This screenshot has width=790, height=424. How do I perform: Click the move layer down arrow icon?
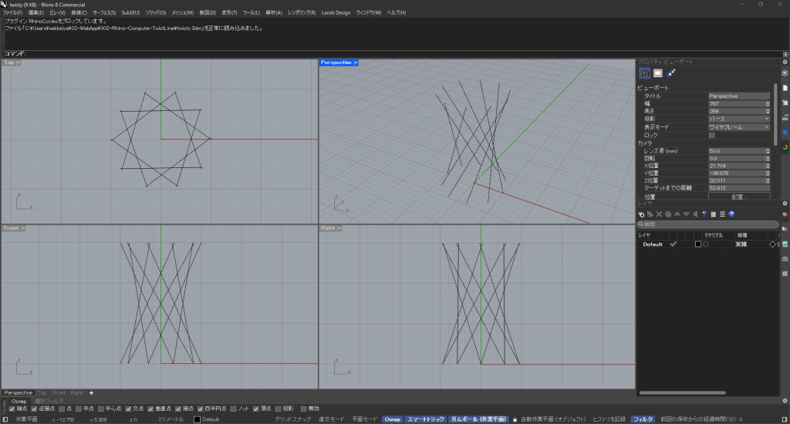(686, 214)
